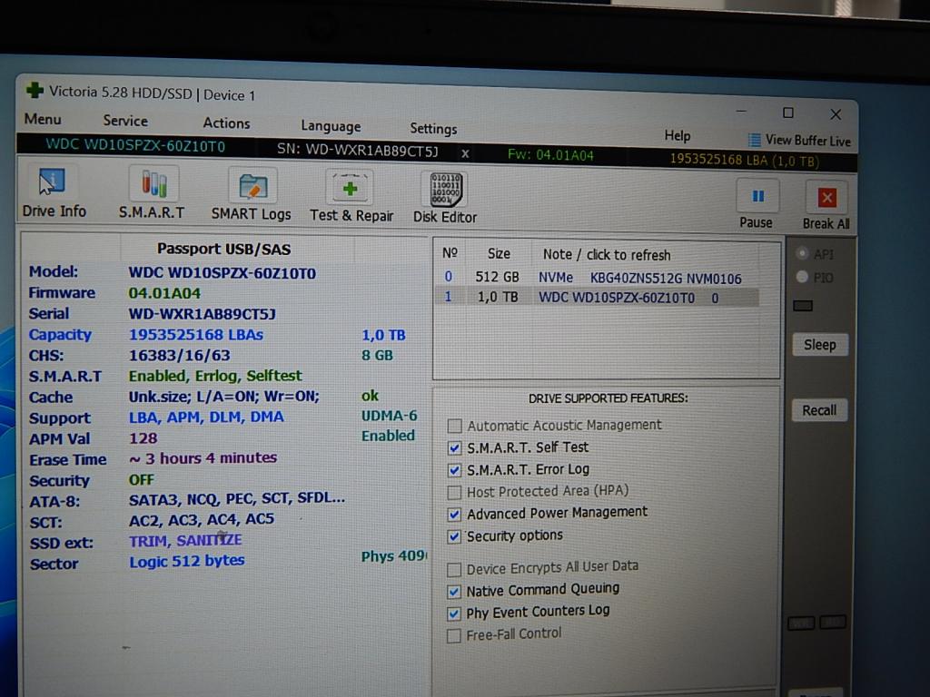Click Erase Time ~ 3 hours 4 minutes
This screenshot has width=930, height=697.
click(203, 458)
